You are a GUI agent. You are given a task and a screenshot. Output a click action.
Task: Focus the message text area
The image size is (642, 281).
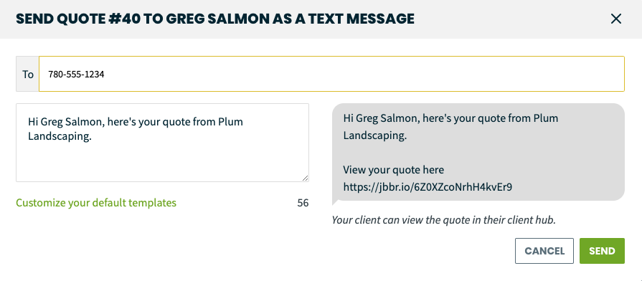tap(163, 143)
